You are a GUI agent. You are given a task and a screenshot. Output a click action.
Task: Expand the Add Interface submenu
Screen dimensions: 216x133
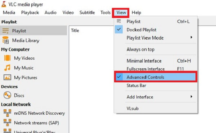point(156,97)
